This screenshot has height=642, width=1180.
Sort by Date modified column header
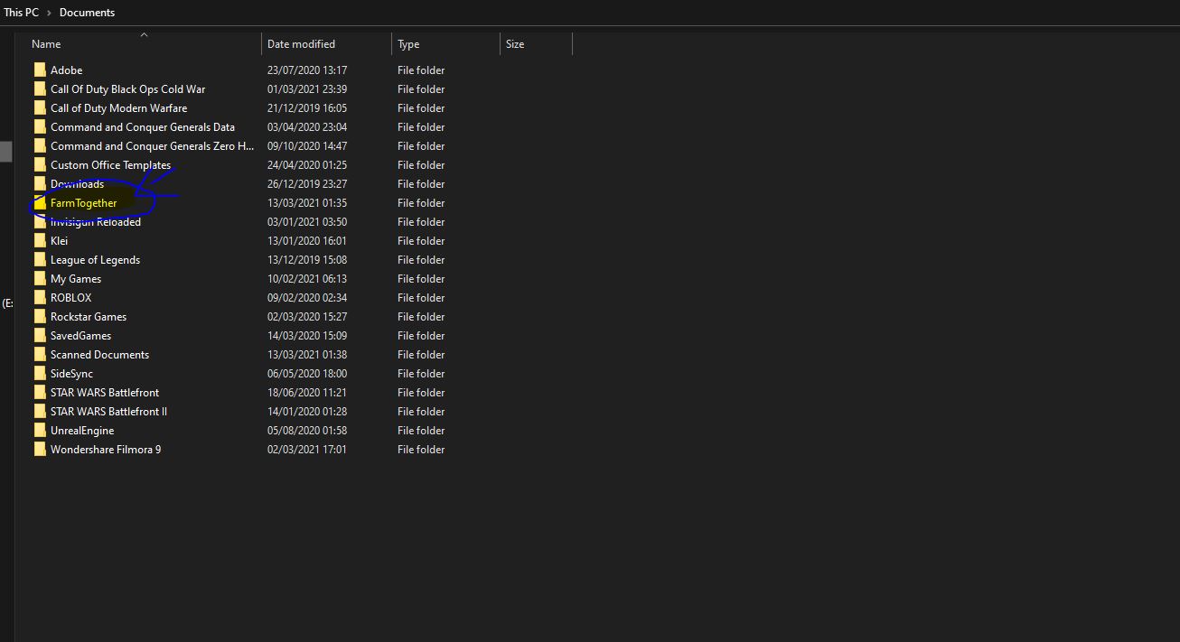(x=301, y=44)
